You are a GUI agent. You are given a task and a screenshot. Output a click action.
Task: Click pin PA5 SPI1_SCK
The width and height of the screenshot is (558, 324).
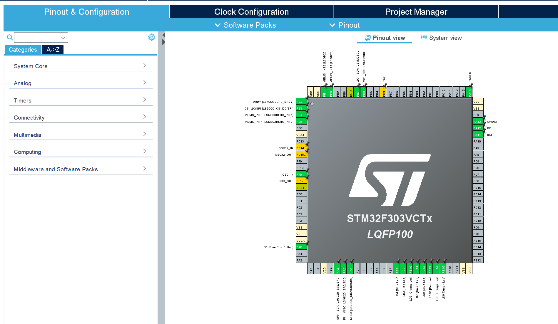337,268
